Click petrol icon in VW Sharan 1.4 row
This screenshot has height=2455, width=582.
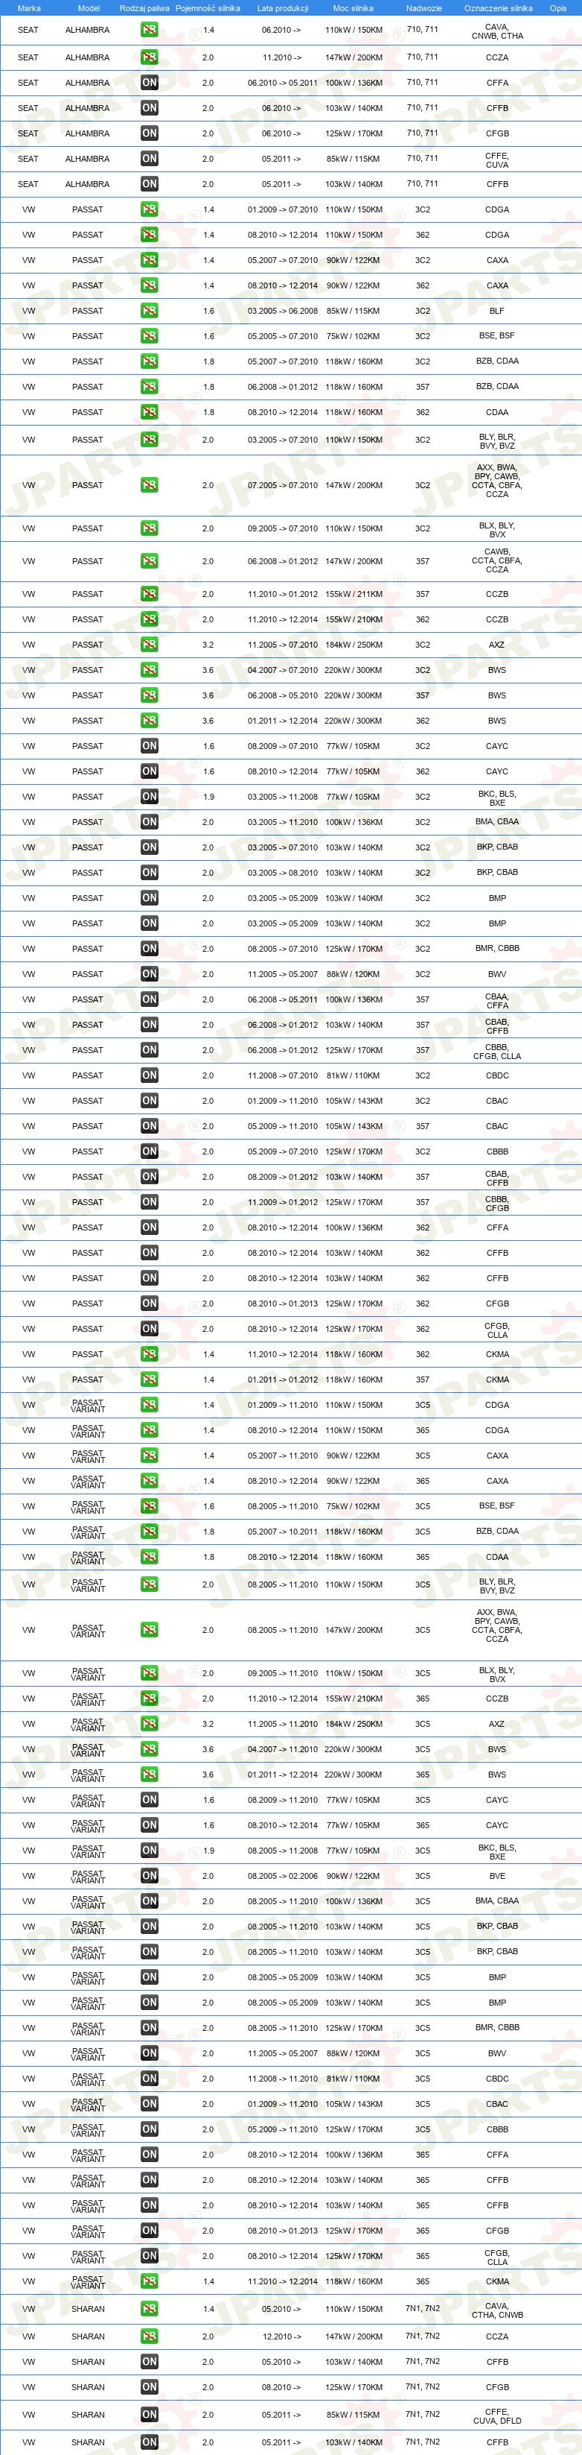coord(150,2309)
